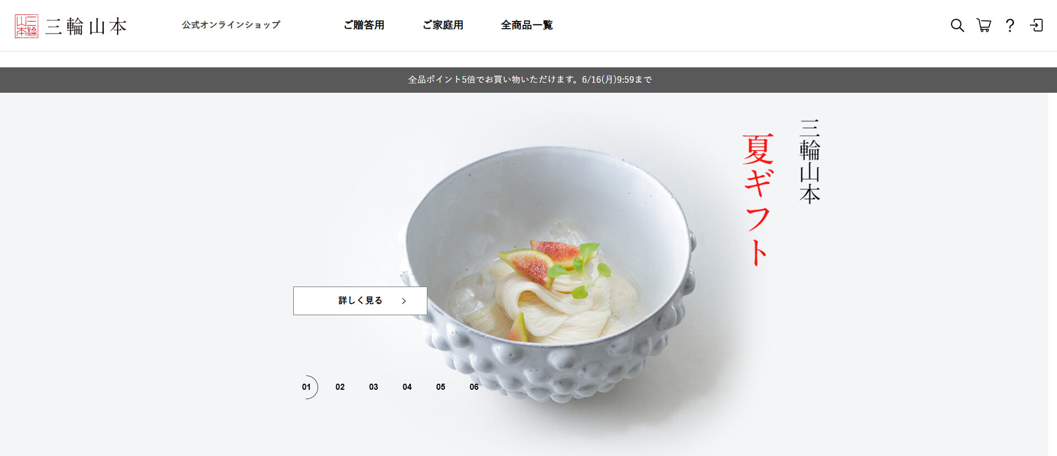1057x456 pixels.
Task: Open the ご贈答用 menu
Action: (364, 25)
